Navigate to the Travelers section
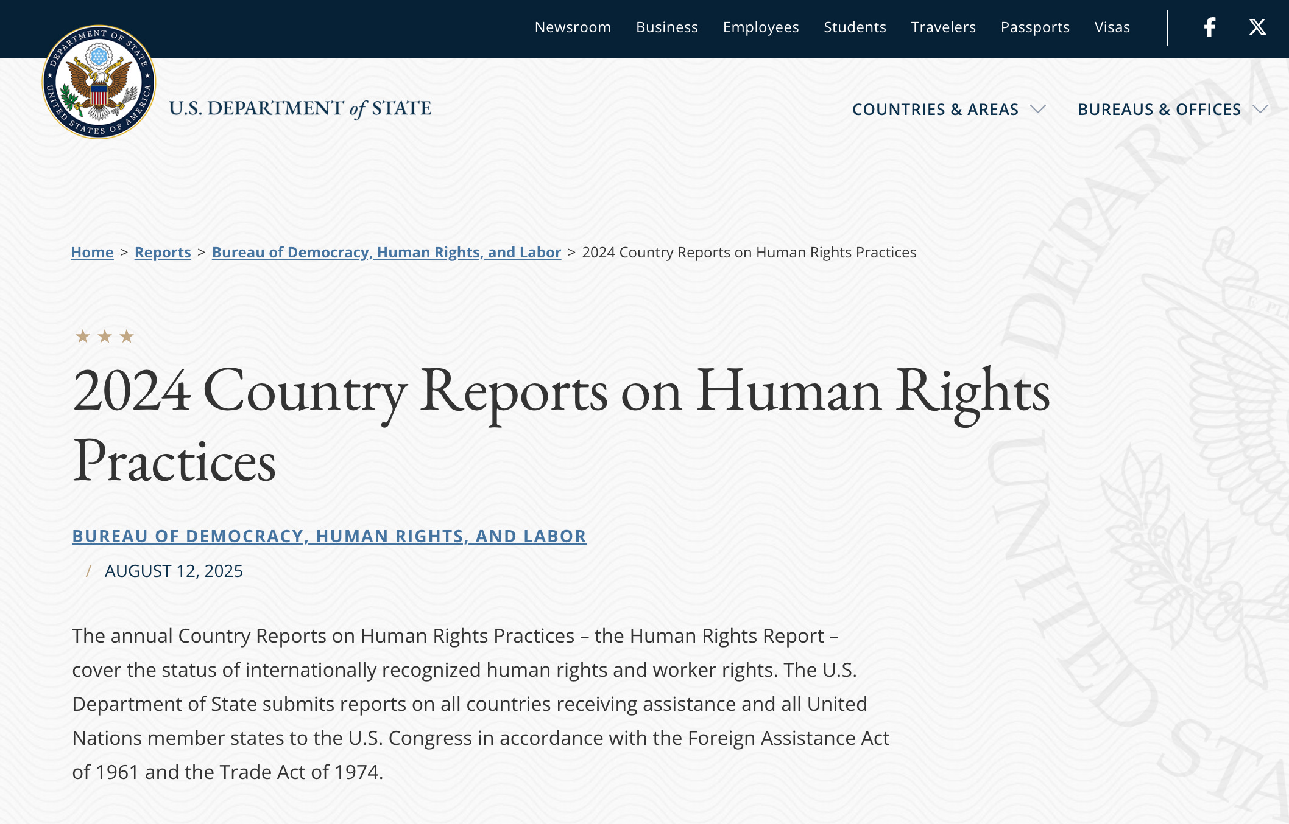The height and width of the screenshot is (824, 1289). (943, 27)
